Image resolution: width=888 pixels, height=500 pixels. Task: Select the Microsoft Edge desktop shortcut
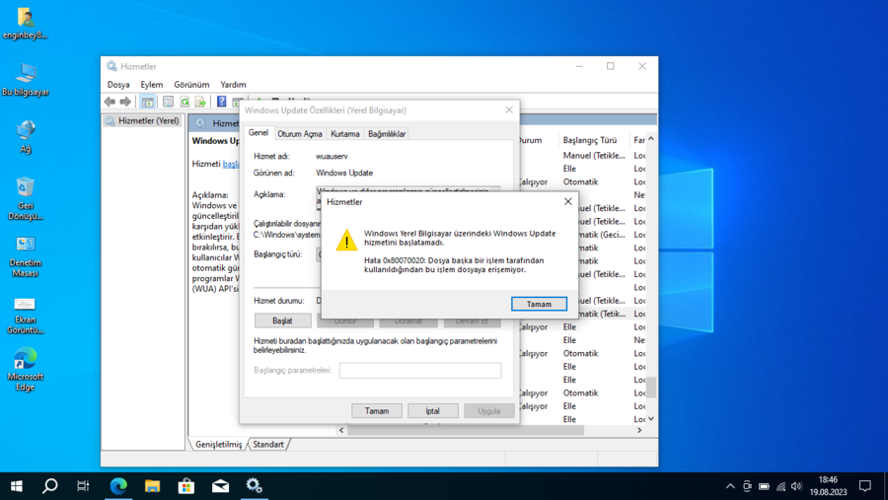coord(25,370)
